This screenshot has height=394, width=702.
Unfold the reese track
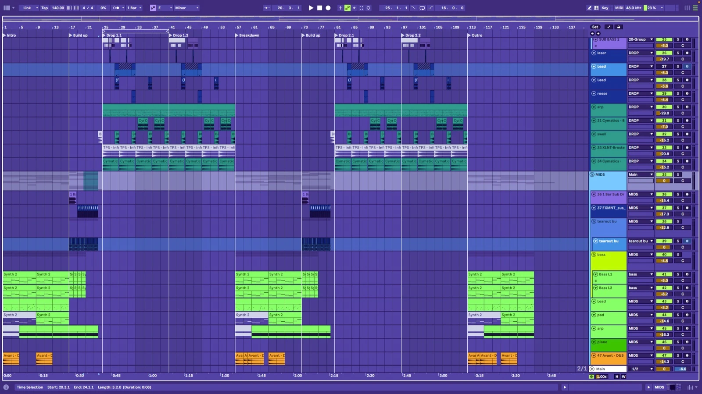[x=594, y=94]
